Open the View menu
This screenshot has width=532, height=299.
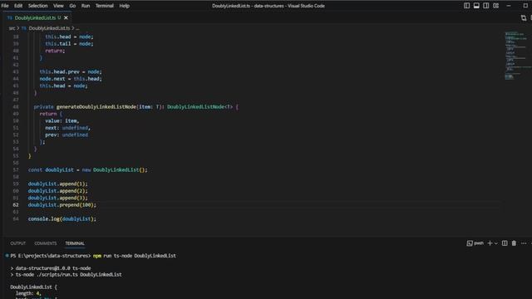click(58, 6)
